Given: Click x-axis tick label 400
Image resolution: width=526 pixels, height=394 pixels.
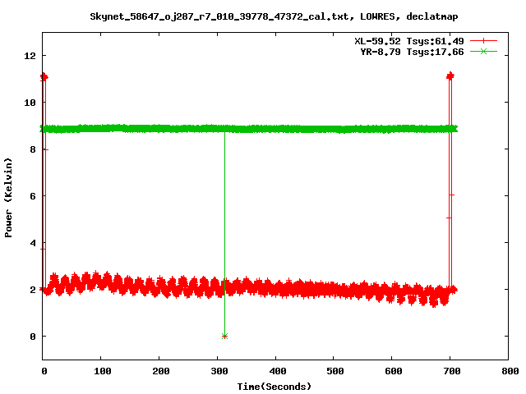Looking at the screenshot, I should click(278, 371).
